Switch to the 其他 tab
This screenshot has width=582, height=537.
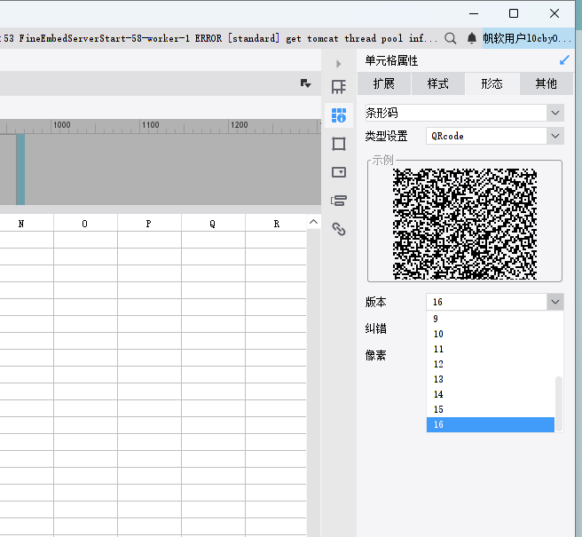[546, 84]
